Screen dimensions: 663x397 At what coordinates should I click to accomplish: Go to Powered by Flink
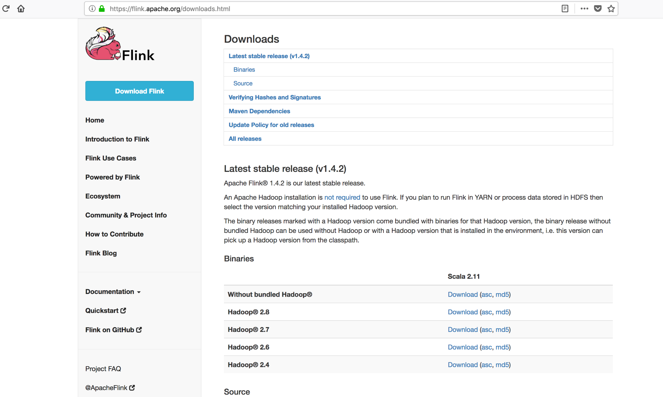coord(113,177)
